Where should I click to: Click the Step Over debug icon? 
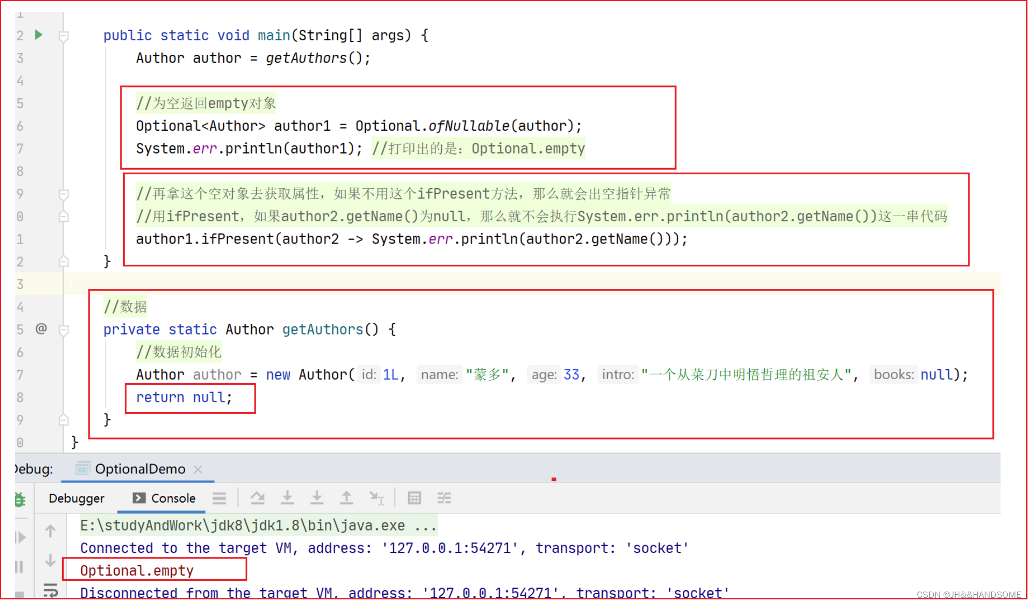(x=258, y=498)
